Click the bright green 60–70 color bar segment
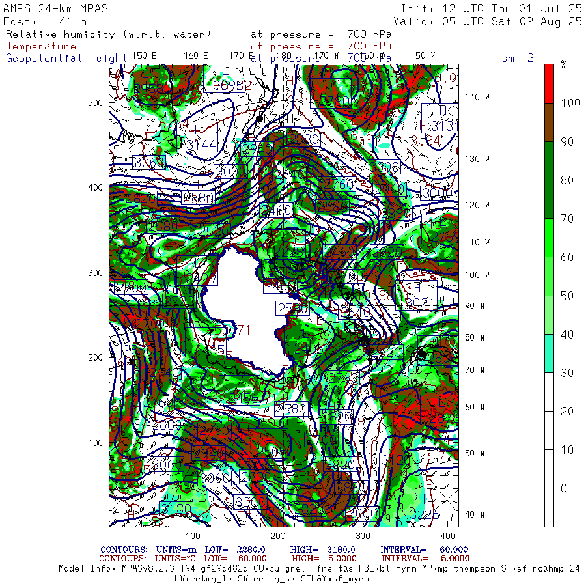This screenshot has width=586, height=586. coord(549,238)
